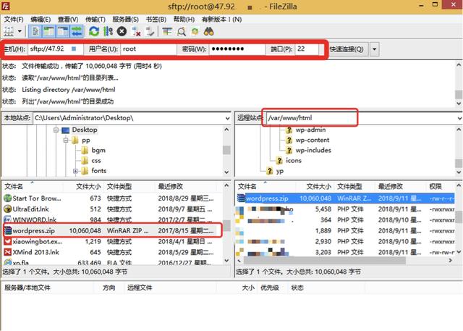This screenshot has width=463, height=331.
Task: Toggle directory comparison
Action: point(182,31)
